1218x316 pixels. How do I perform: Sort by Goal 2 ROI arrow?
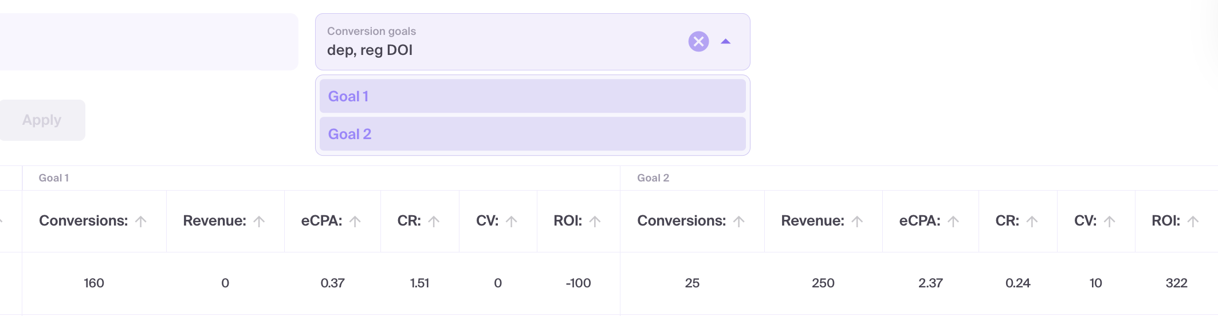point(1193,222)
